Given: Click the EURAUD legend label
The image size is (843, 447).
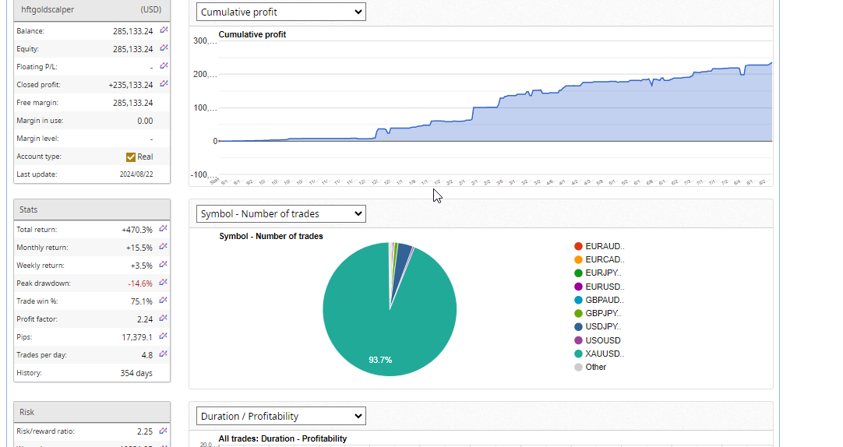Looking at the screenshot, I should [604, 246].
